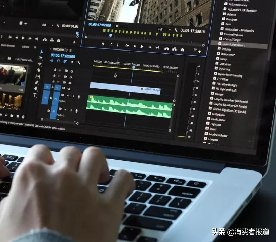Select the DeEsser audio effect

click(x=226, y=49)
